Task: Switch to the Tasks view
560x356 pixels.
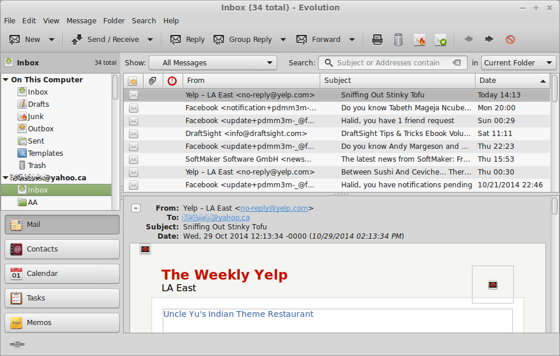Action: (62, 298)
